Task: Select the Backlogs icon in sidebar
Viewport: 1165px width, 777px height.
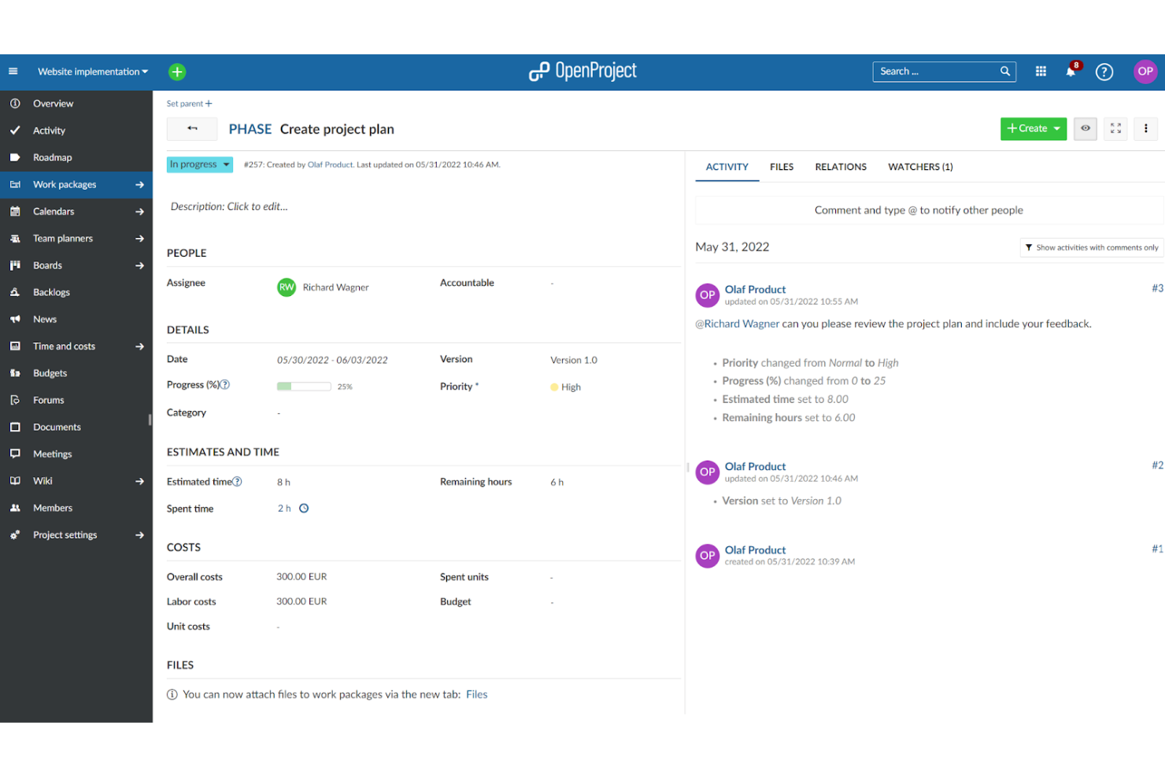Action: 15,292
